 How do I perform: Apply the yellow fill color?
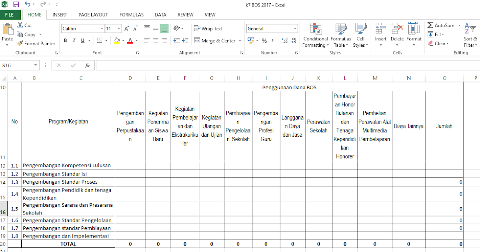coord(117,40)
